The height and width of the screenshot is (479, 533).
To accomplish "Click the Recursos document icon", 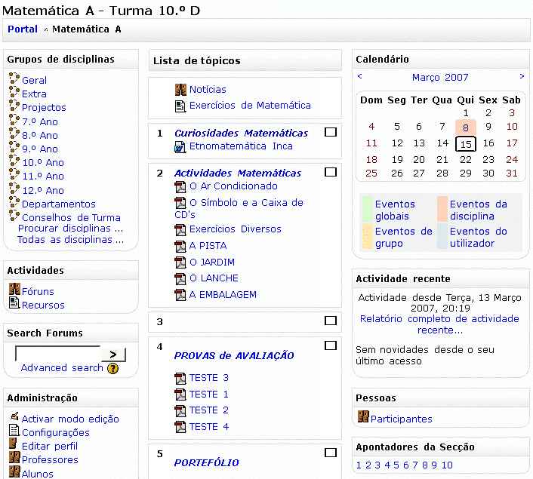I will [x=14, y=304].
